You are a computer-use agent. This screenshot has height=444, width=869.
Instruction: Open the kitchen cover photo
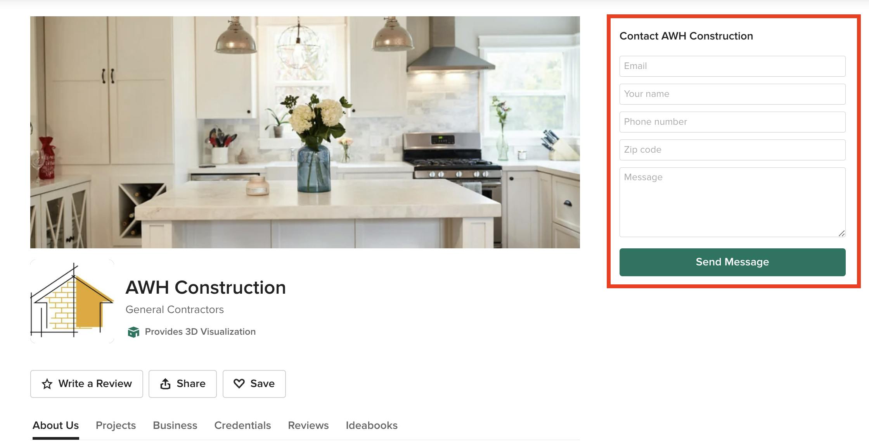(305, 132)
